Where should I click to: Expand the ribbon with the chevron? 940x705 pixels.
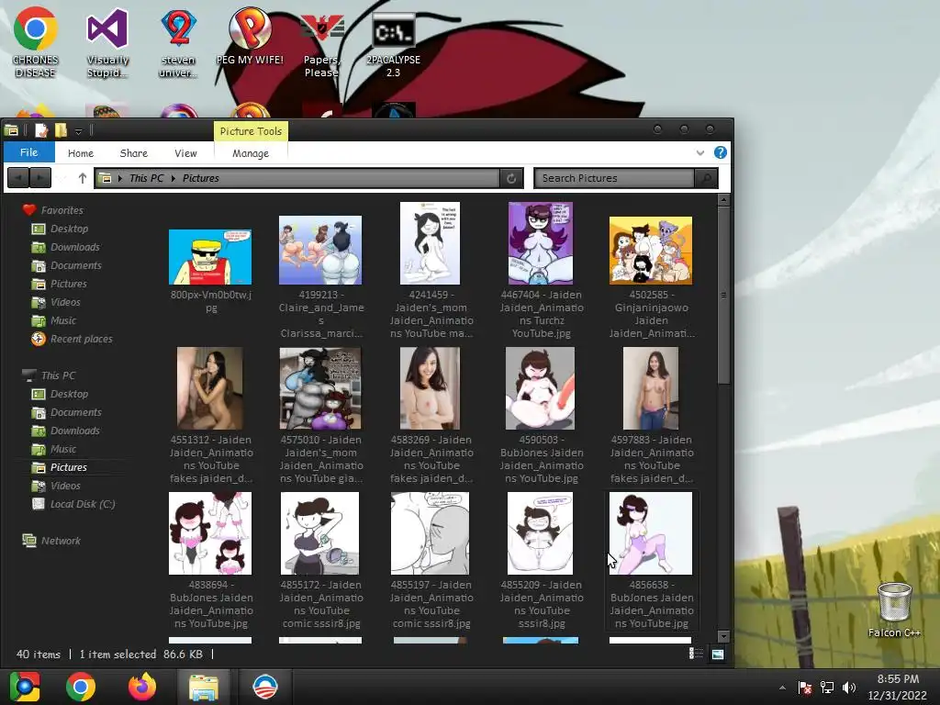699,153
